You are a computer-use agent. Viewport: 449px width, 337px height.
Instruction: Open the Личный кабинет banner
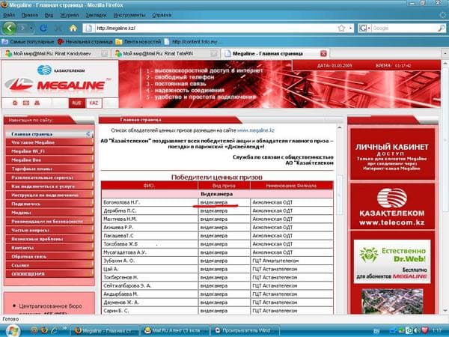pyautogui.click(x=392, y=154)
